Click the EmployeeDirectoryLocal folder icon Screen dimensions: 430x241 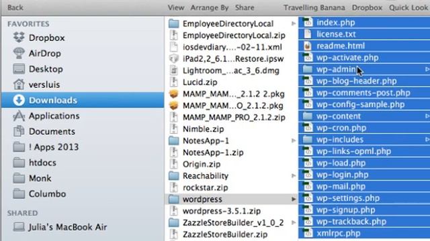[174, 23]
